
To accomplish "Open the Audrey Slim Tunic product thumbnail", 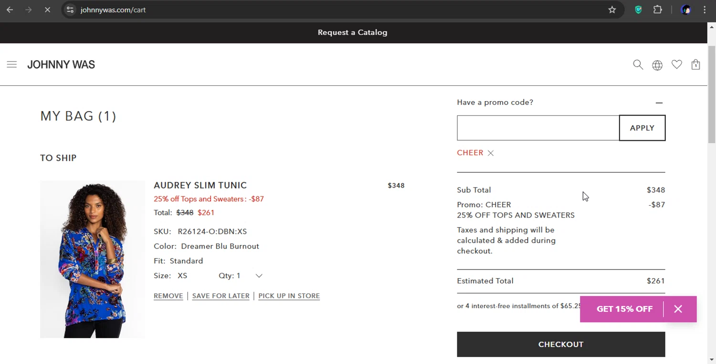I will 93,259.
